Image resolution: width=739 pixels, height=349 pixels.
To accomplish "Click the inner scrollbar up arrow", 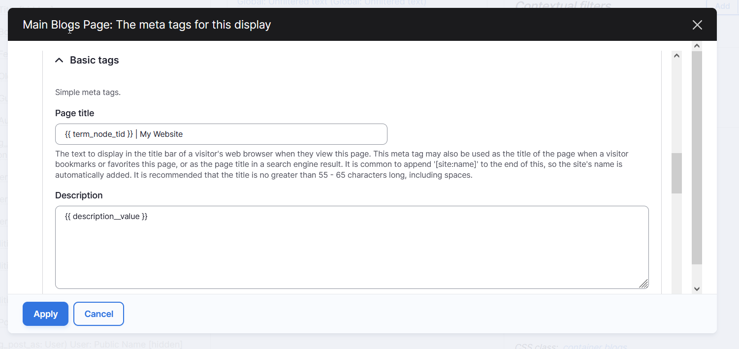I will click(x=676, y=55).
